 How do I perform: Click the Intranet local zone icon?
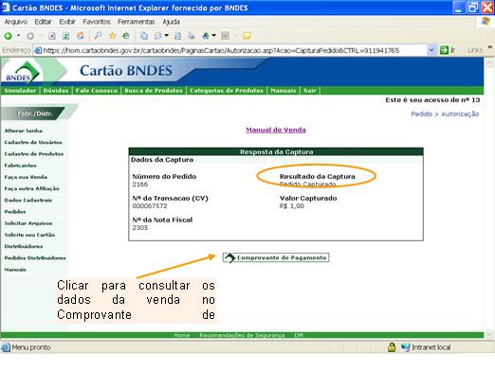pyautogui.click(x=406, y=347)
